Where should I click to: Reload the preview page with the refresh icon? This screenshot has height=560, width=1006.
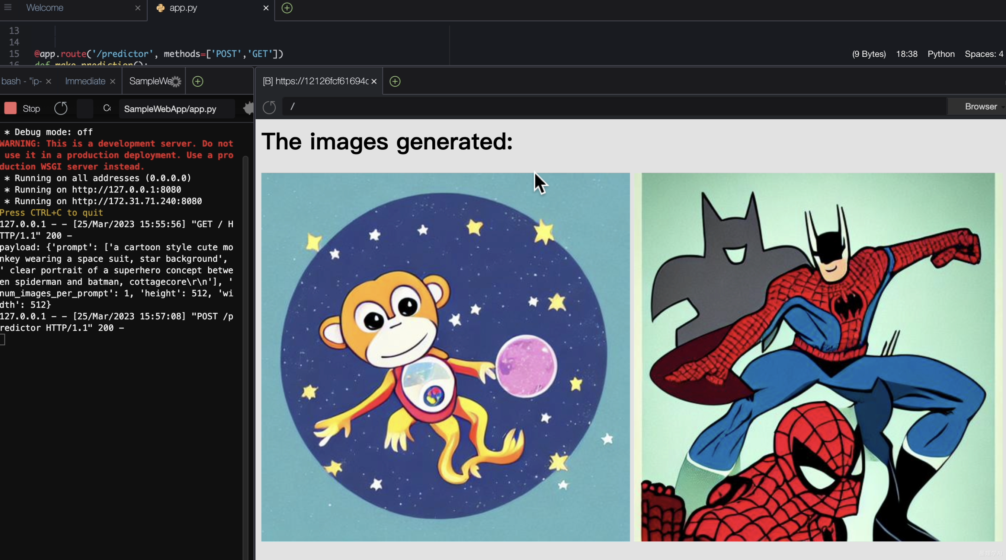coord(269,107)
